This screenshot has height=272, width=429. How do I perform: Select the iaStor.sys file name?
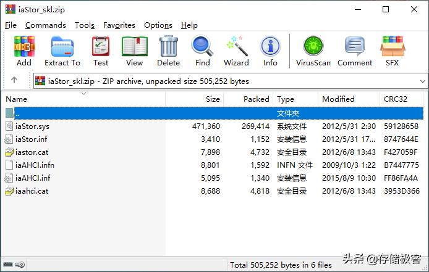click(x=32, y=126)
